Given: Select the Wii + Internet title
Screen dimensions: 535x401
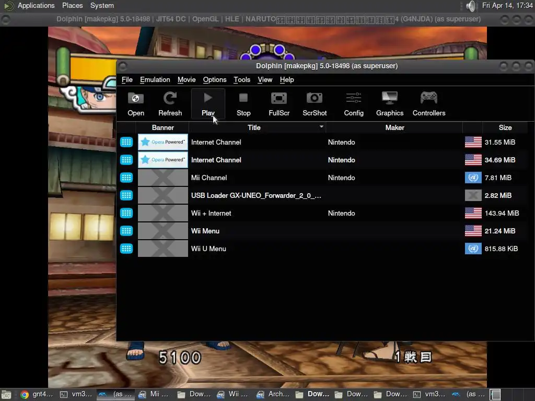Looking at the screenshot, I should [211, 213].
